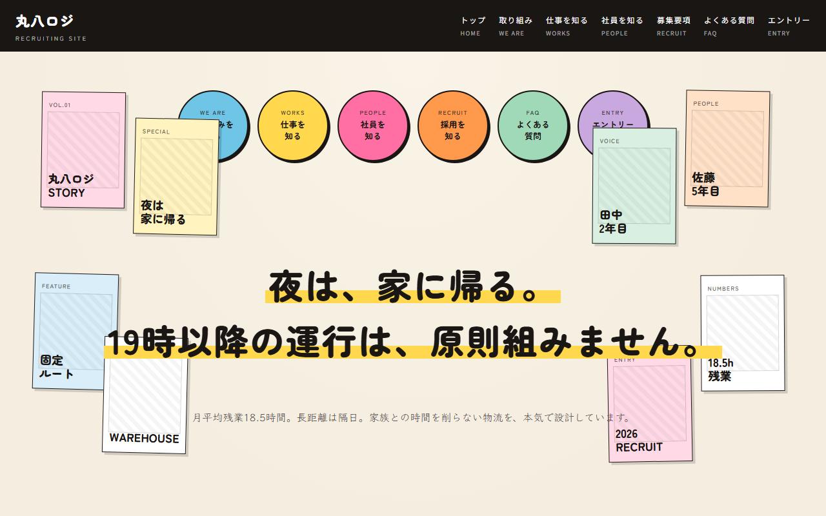Click green FAQ よくある質問 circle

pos(533,126)
